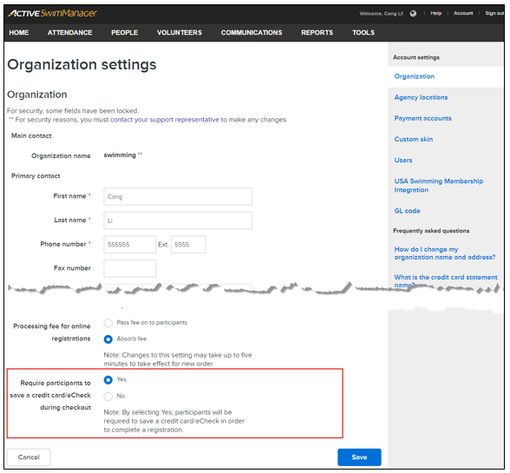The width and height of the screenshot is (510, 473).
Task: Click into the First name field
Action: [x=178, y=196]
